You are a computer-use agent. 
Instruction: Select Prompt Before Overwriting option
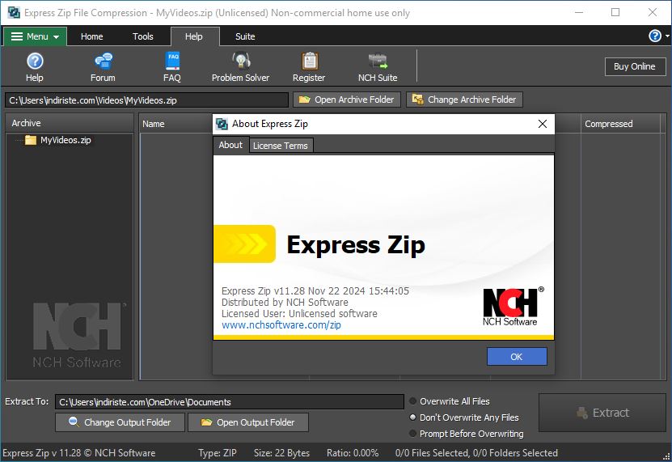[467, 434]
